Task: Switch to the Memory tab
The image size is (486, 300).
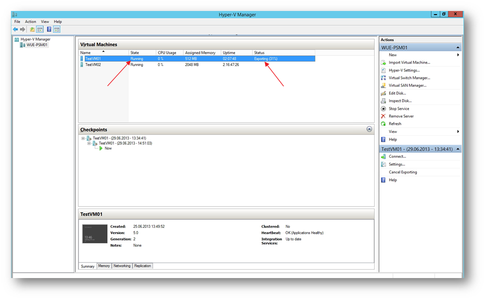Action: (104, 266)
